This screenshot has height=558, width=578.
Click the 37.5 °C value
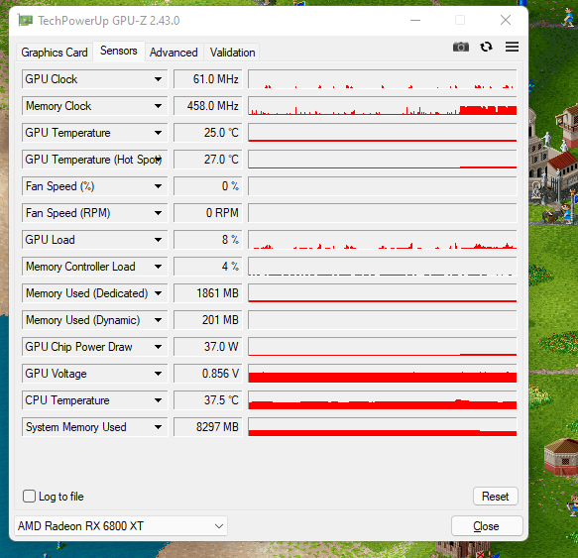tap(208, 400)
